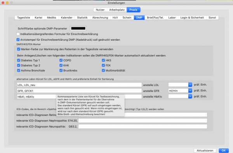Screen dimensions: 233x153
Task: Open the HbA1c preferred unit dropdown
Action: click(190, 96)
